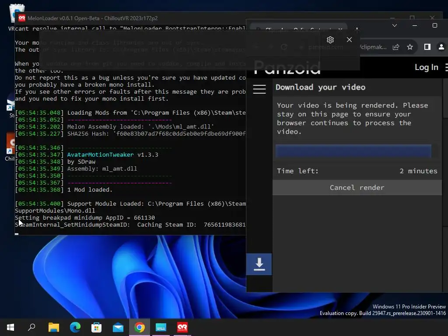This screenshot has width=448, height=336.
Task: Maximize the Chrome window
Action: coord(435,25)
